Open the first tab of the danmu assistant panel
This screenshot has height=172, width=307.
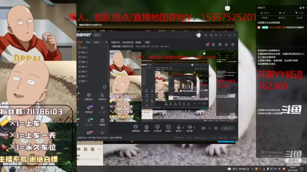tap(264, 18)
